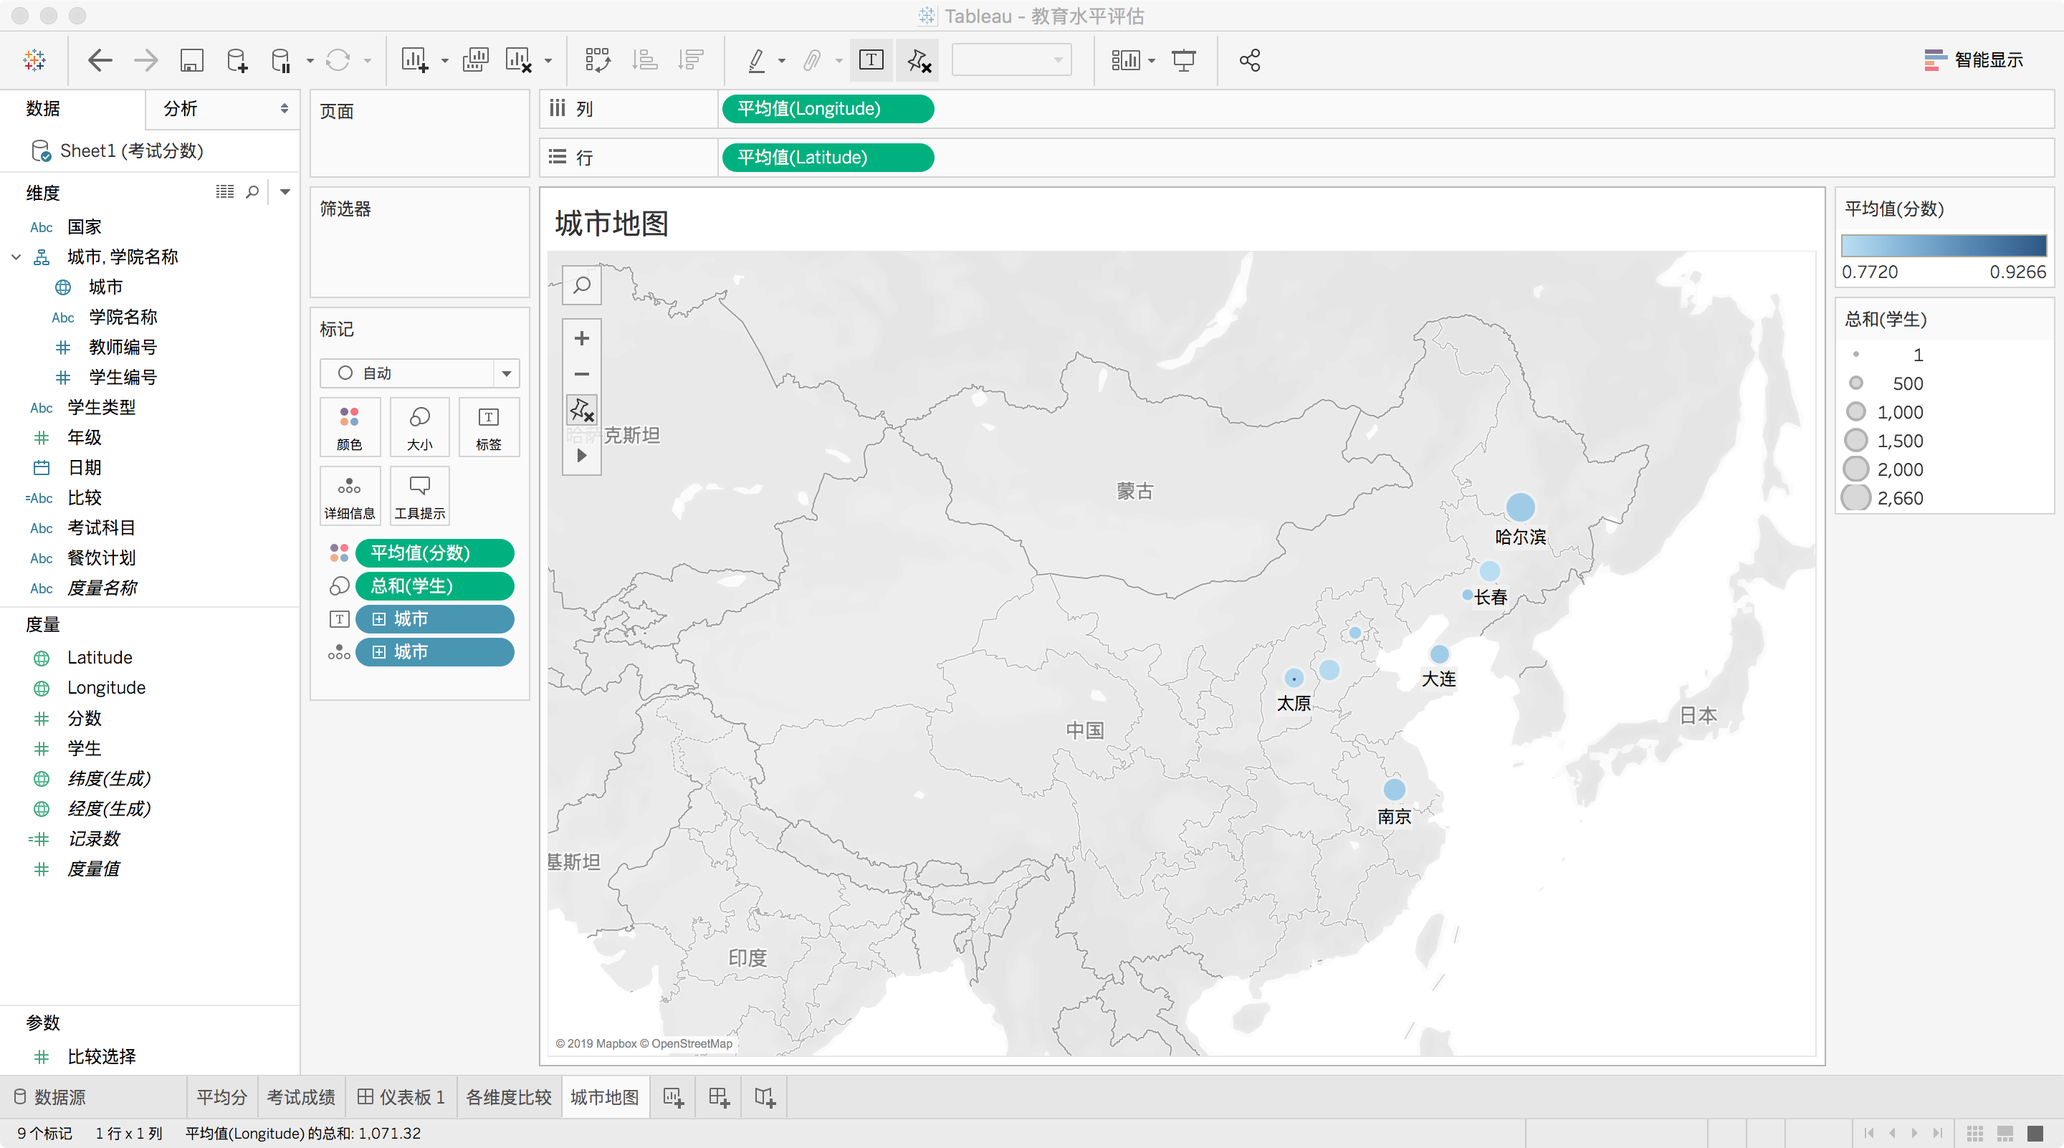Click the Undo back arrow
The image size is (2064, 1148).
100,60
